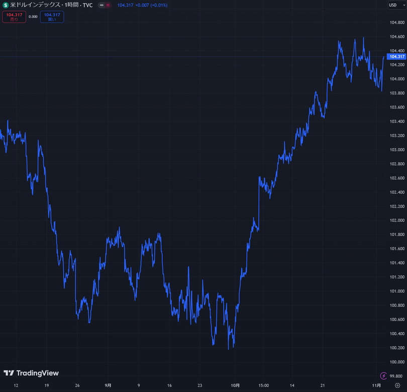407x392 pixels.
Task: Click the 9月 date marker on time axis
Action: 108,385
